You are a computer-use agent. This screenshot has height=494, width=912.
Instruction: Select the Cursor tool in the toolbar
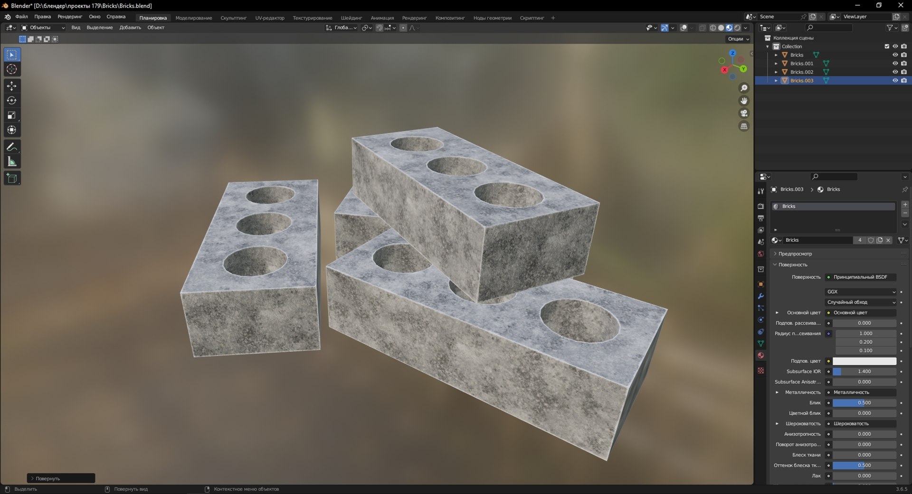[x=12, y=69]
